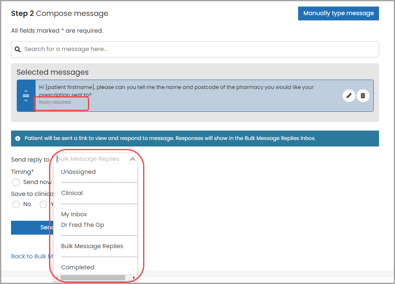Image resolution: width=395 pixels, height=284 pixels.
Task: Choose Completed from the dropdown list
Action: pos(78,267)
